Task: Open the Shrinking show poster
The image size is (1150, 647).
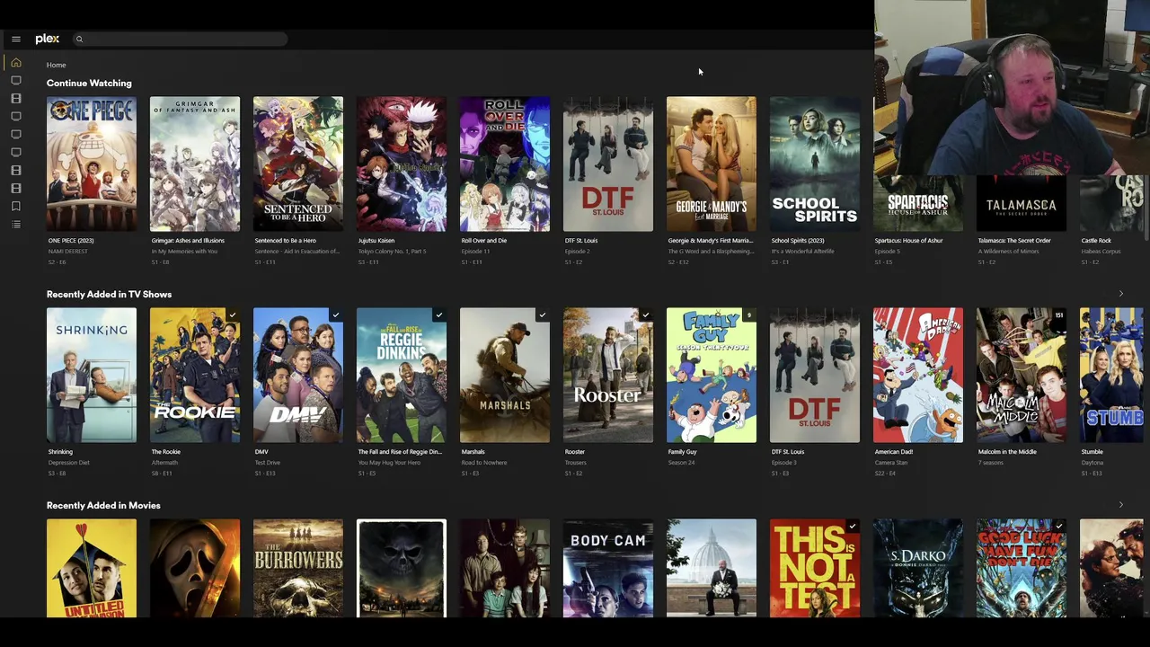Action: tap(92, 375)
